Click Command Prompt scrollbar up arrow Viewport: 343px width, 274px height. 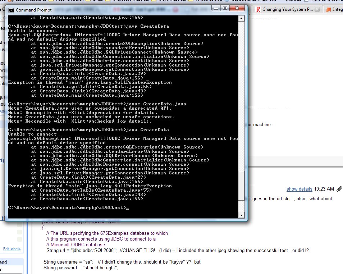click(241, 18)
